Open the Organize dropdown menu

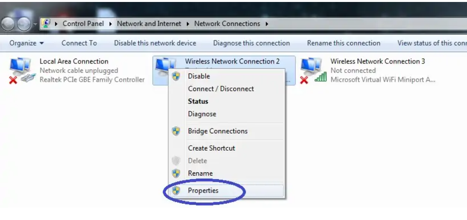click(x=27, y=43)
